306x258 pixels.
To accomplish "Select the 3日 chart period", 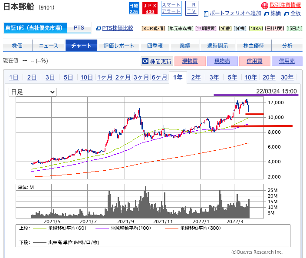I will pyautogui.click(x=50, y=78).
